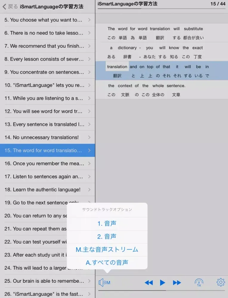228x298 pixels.
Task: Choose A.すべての音声 option
Action: [x=107, y=263]
